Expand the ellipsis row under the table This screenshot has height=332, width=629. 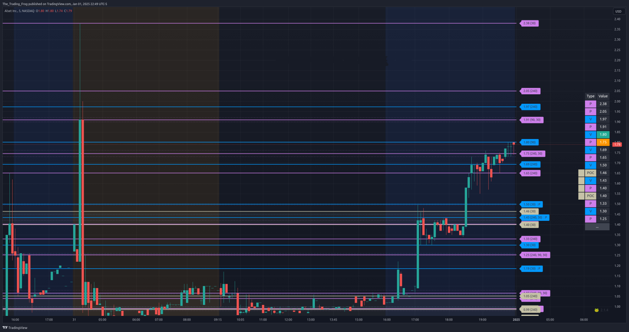coord(597,227)
